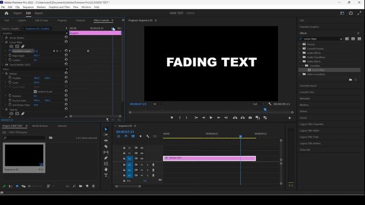Viewport: 365px width, 205px height.
Task: Open Timeline display settings wrench
Action: pyautogui.click(x=148, y=136)
